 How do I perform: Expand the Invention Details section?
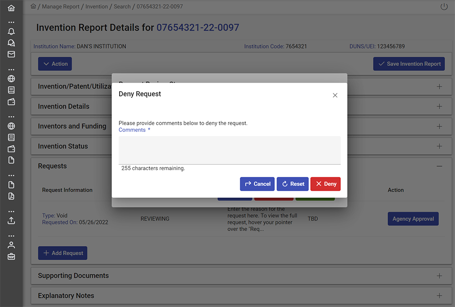[440, 106]
